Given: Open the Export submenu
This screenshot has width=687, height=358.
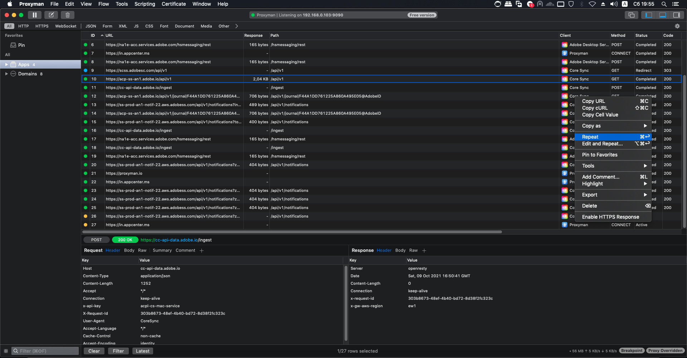Looking at the screenshot, I should 613,195.
